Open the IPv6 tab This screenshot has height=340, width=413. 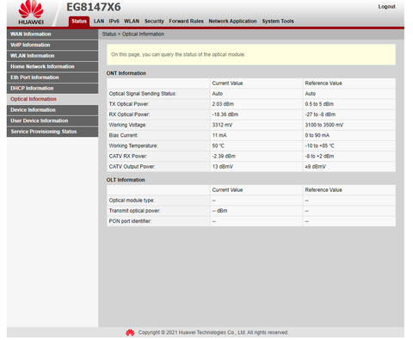[114, 22]
